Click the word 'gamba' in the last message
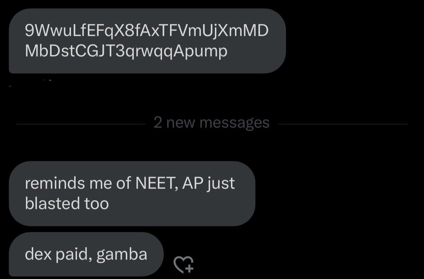This screenshot has width=424, height=279. point(122,255)
